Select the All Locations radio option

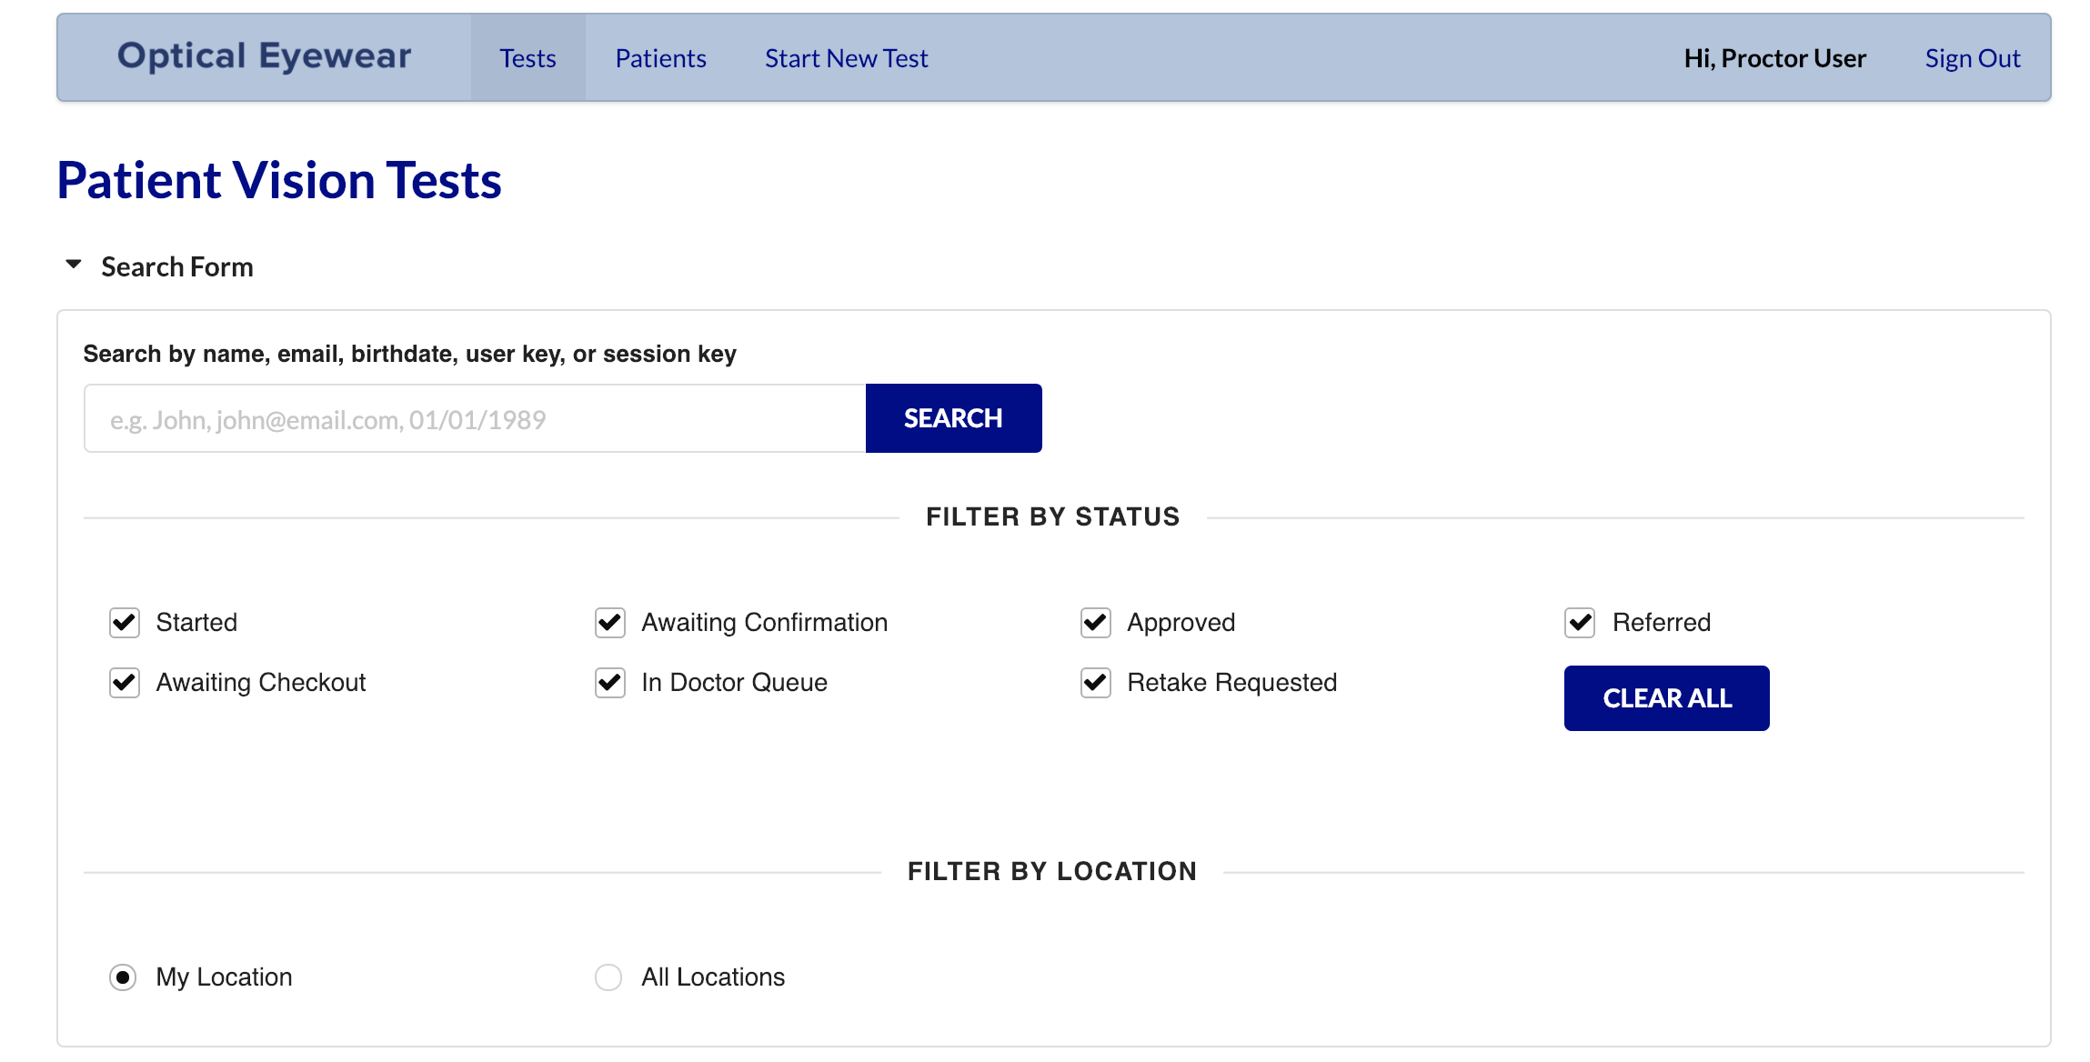tap(608, 977)
